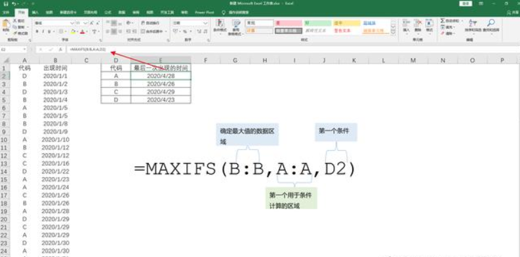This screenshot has width=520, height=257.
Task: Click the Sign in button
Action: pyautogui.click(x=466, y=3)
